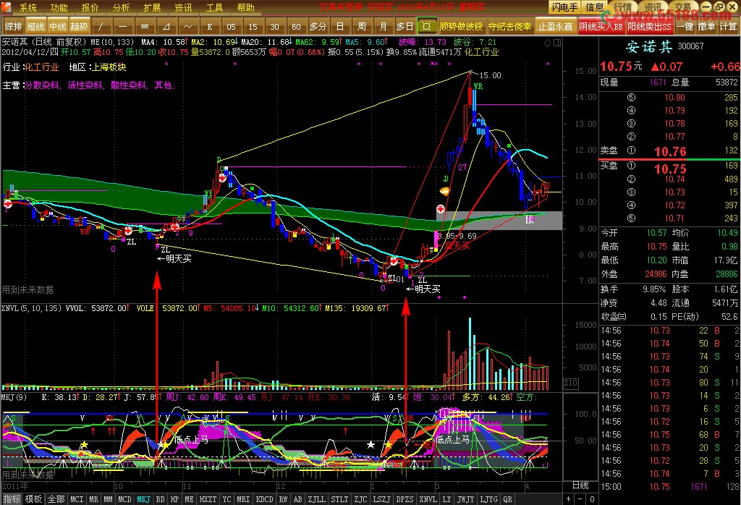741x505 pixels.
Task: Click the sell level ① circle icon
Action: coord(631,150)
